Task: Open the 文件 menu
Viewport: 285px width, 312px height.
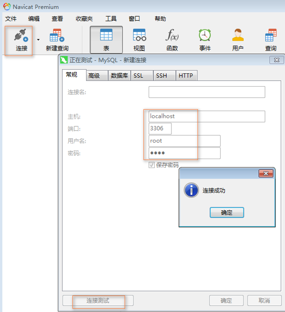Action: pos(11,19)
